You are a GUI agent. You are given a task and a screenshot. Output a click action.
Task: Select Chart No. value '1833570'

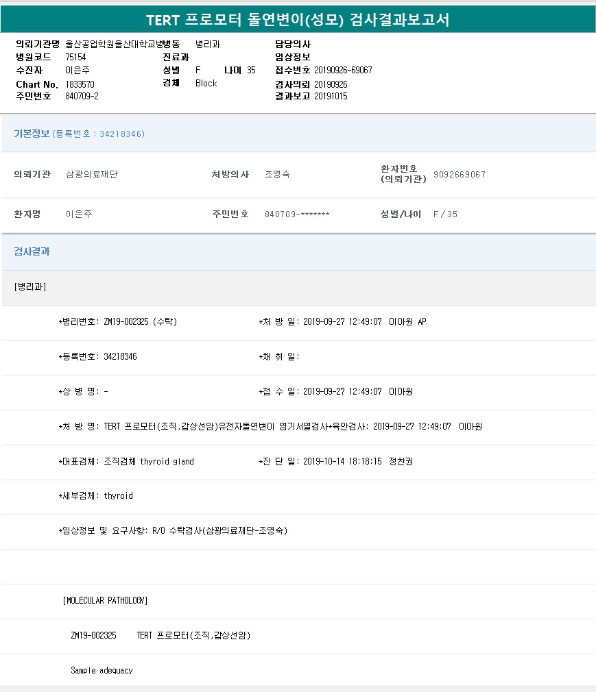[80, 84]
